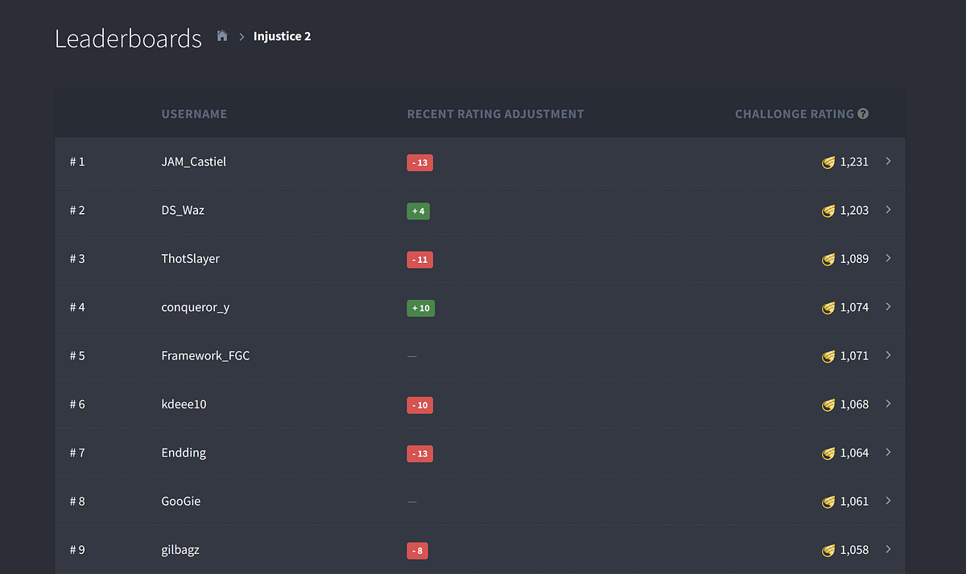Expand GooGie's row chevron arrow

tap(888, 501)
